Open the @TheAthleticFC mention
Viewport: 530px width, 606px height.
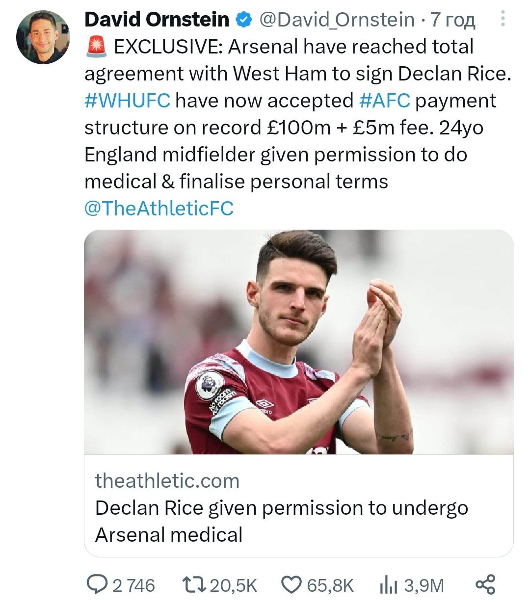(159, 209)
